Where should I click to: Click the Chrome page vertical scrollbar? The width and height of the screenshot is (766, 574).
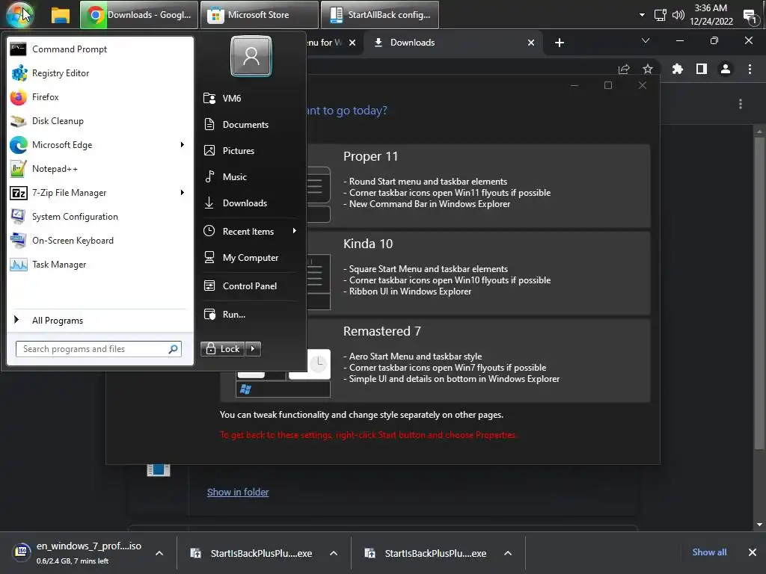coord(759,293)
